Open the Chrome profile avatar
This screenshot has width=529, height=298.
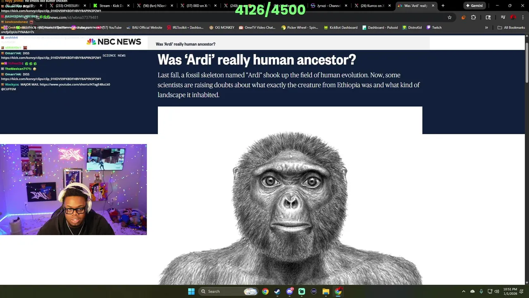click(513, 17)
